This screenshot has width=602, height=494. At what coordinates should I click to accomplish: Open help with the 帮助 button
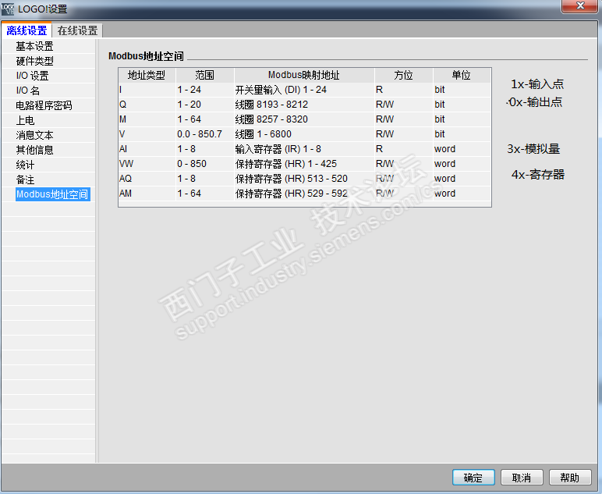click(x=570, y=478)
